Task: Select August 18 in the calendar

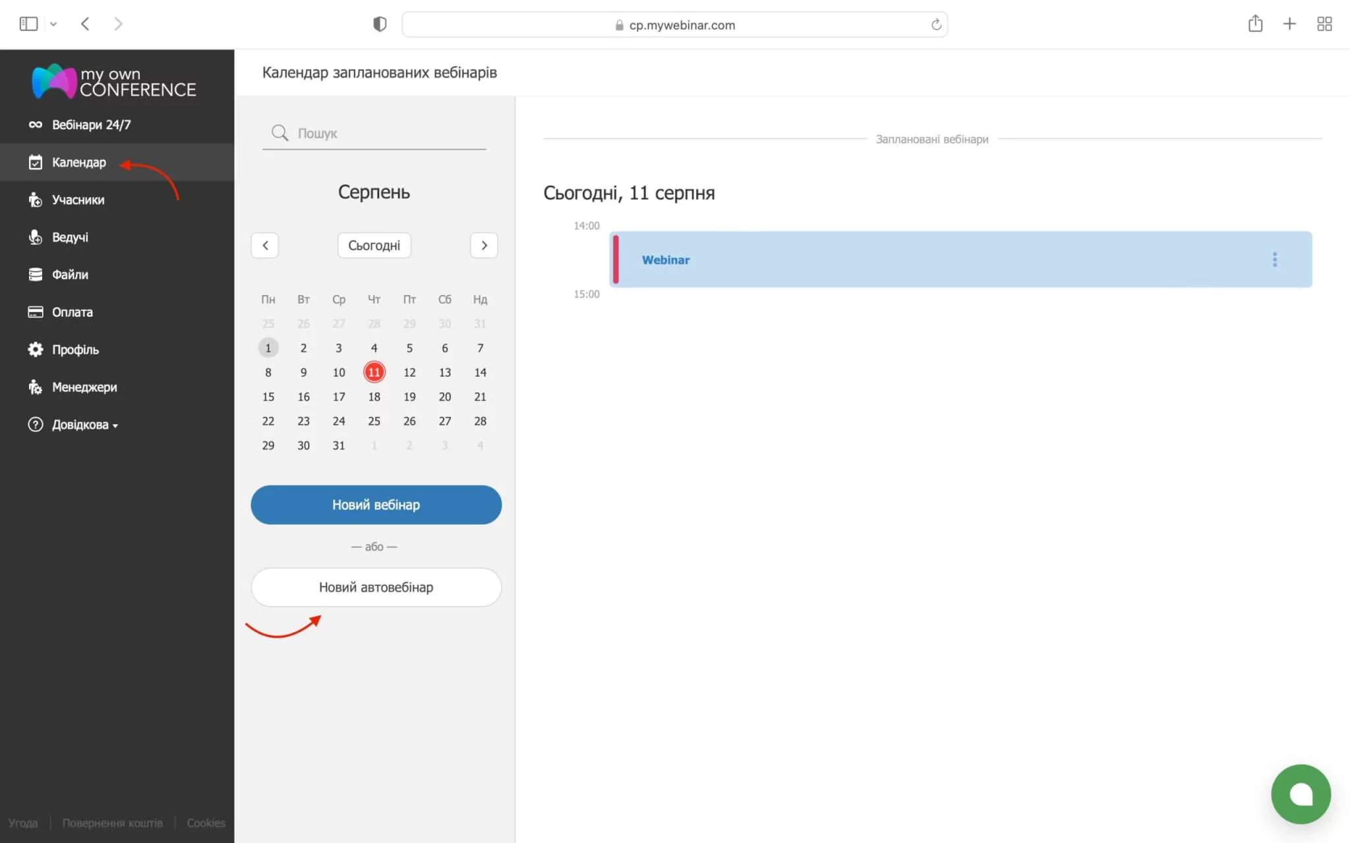Action: (x=374, y=396)
